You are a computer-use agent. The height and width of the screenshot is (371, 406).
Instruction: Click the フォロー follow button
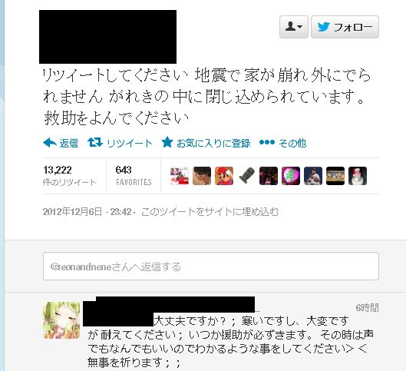coord(345,27)
